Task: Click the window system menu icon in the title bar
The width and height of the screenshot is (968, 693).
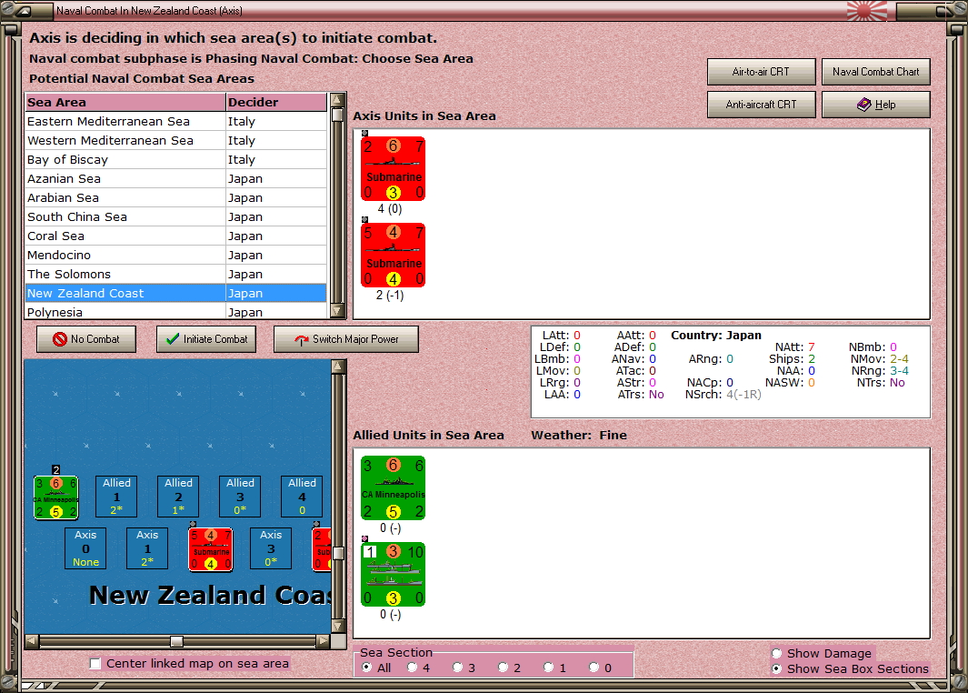Action: pyautogui.click(x=23, y=11)
